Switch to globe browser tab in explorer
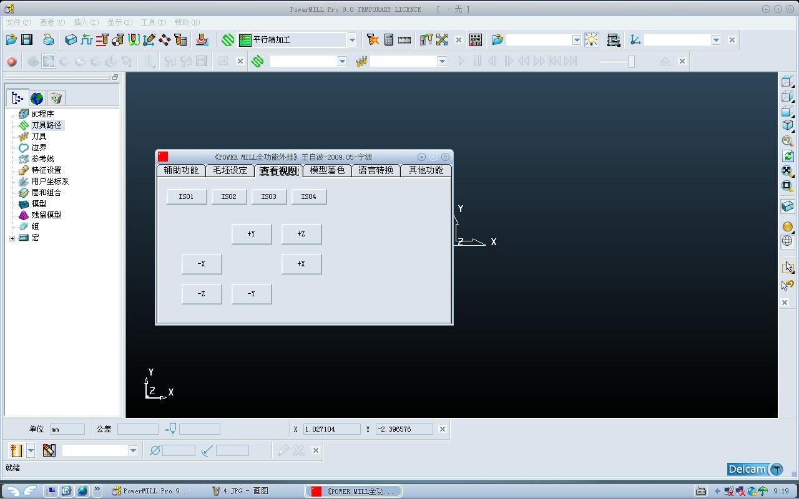 pyautogui.click(x=37, y=98)
